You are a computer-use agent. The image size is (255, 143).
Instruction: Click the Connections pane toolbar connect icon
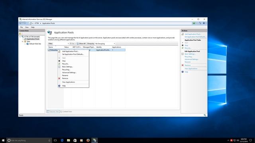point(20,34)
